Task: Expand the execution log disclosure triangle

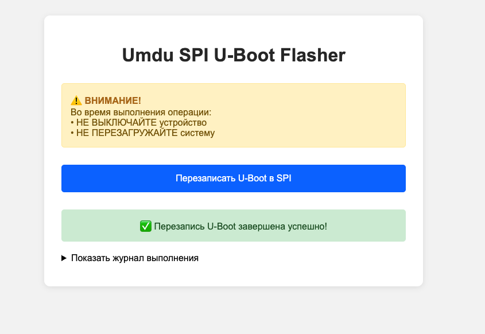Action: click(64, 258)
